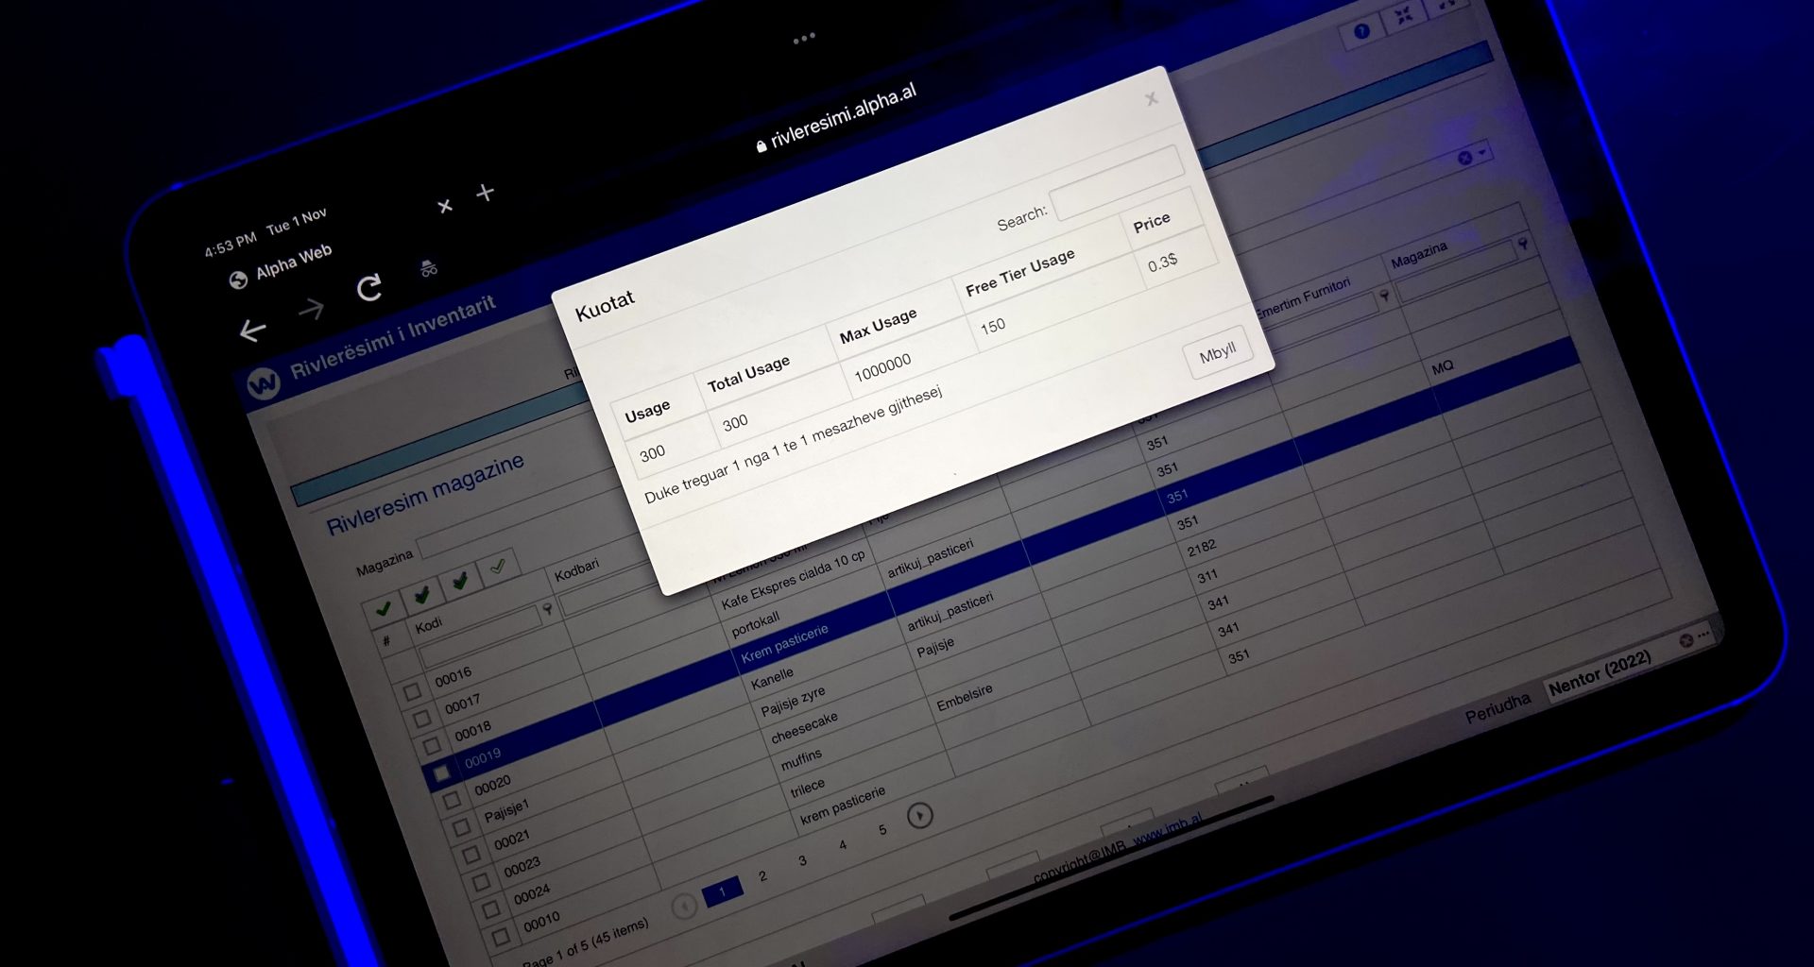The image size is (1814, 967).
Task: Tap the private browsing glasses icon
Action: 429,268
